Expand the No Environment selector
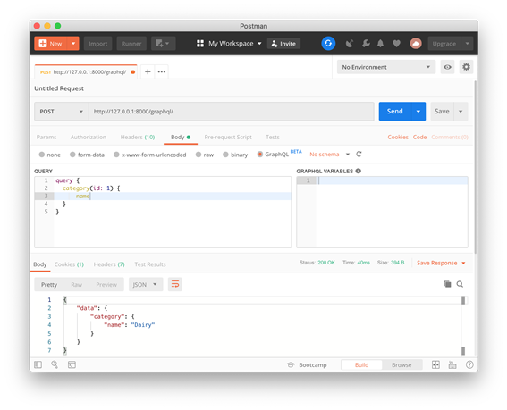The height and width of the screenshot is (410, 507). pyautogui.click(x=386, y=67)
